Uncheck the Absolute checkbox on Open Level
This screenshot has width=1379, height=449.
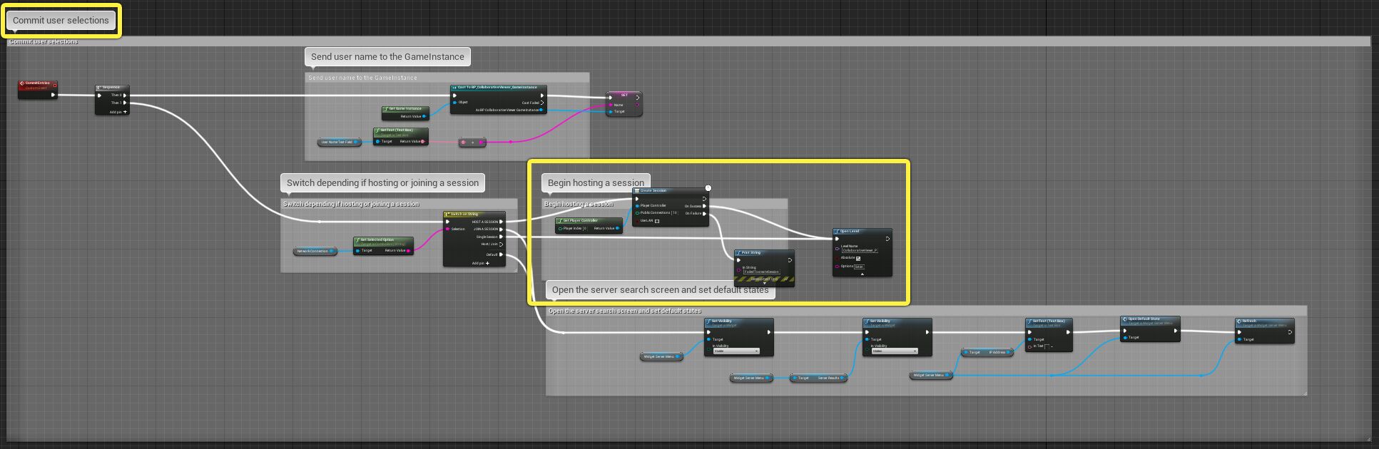click(x=858, y=258)
